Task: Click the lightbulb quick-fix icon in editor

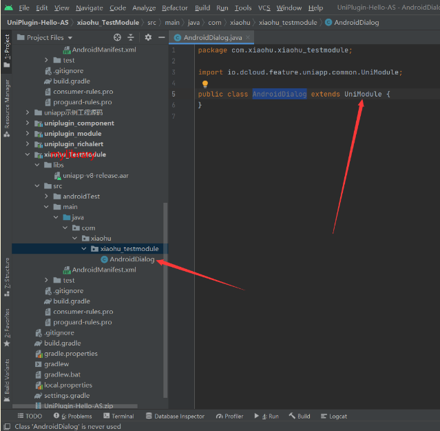Action: pyautogui.click(x=205, y=83)
